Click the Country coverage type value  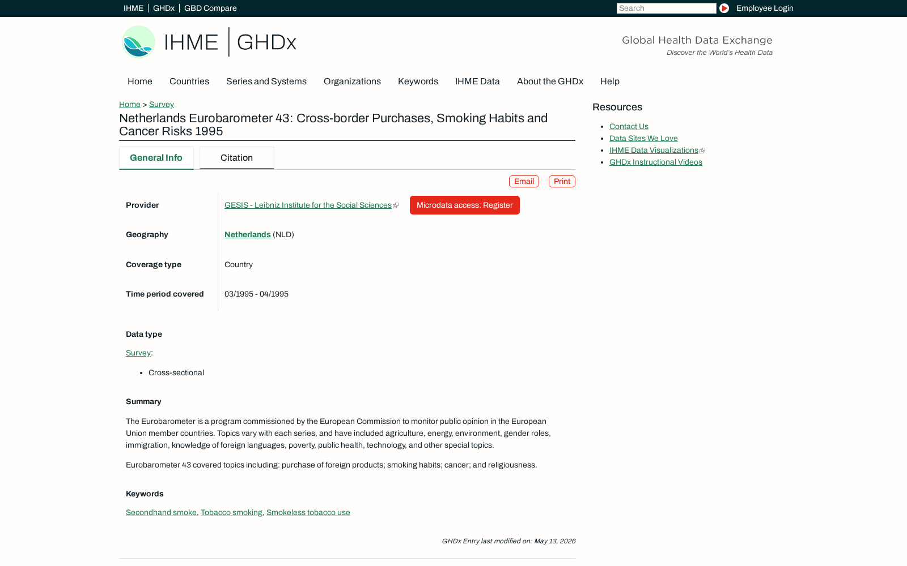[239, 264]
